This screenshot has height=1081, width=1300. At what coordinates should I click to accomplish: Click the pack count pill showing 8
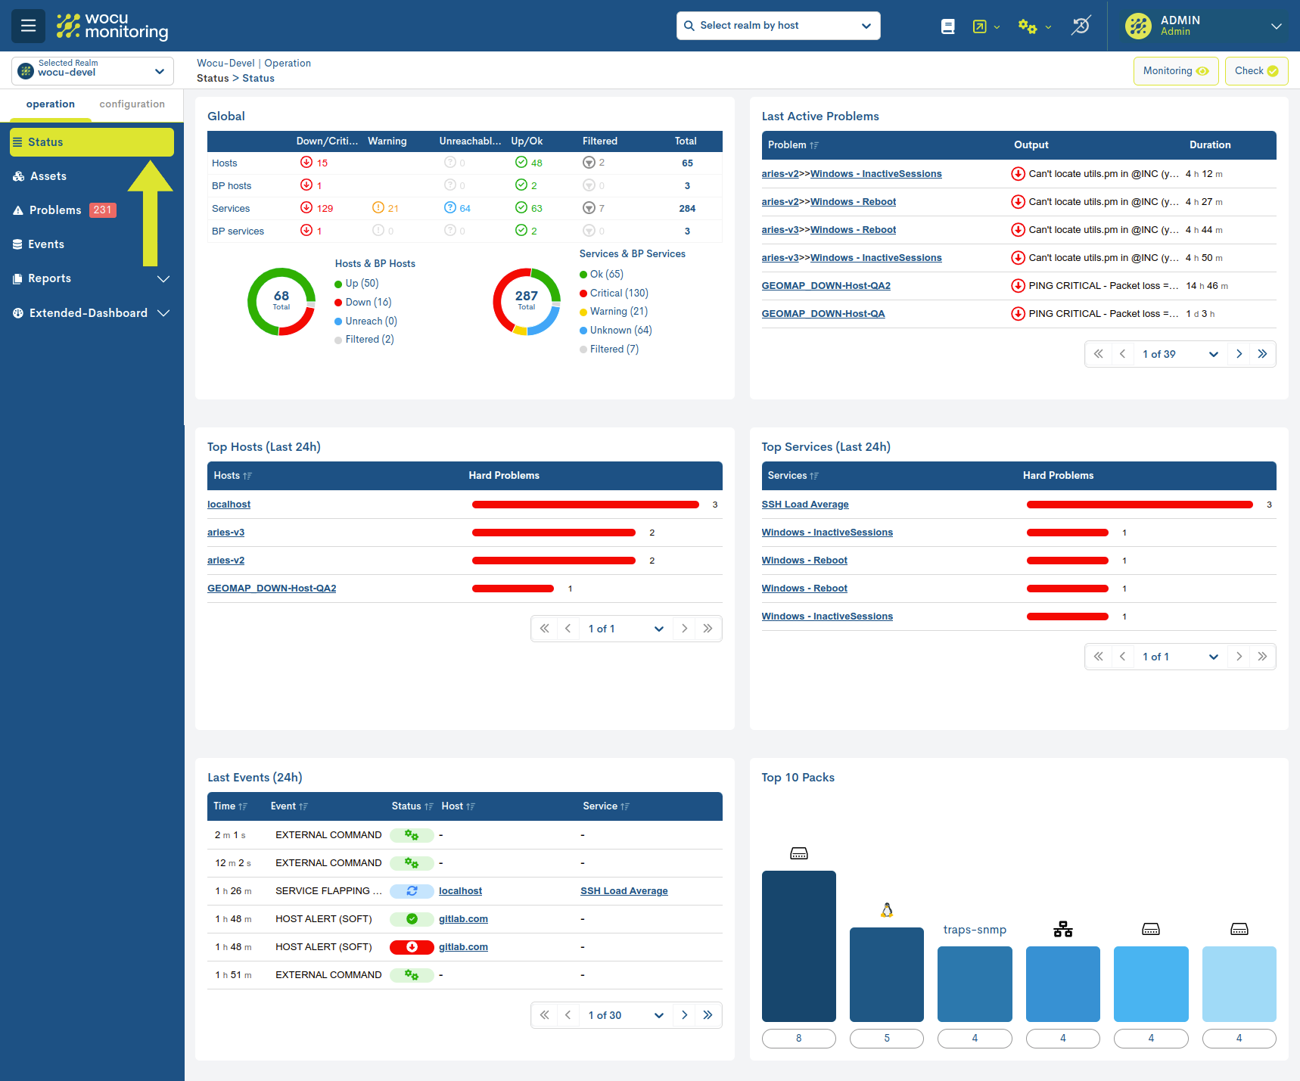(798, 1039)
